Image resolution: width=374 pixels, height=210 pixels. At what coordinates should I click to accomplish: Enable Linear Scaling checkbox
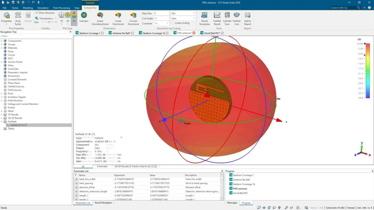pos(173,23)
